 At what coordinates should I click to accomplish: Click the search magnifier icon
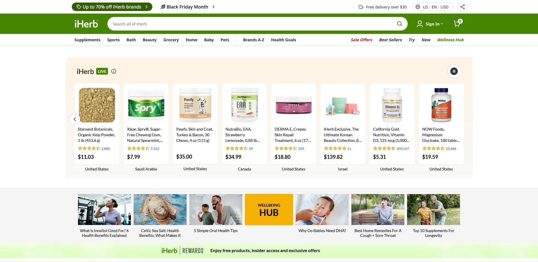pyautogui.click(x=399, y=24)
